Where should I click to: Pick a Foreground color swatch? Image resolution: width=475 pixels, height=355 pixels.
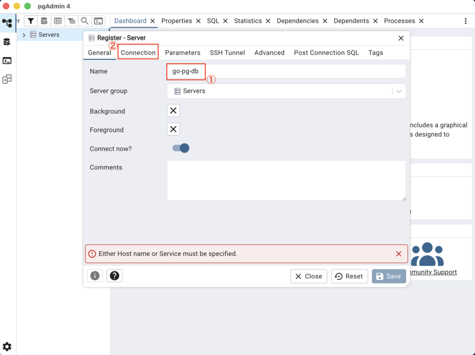coord(173,129)
